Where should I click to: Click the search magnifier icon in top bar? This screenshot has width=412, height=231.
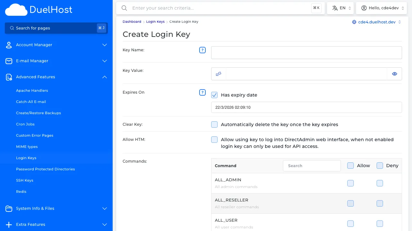coord(124,8)
